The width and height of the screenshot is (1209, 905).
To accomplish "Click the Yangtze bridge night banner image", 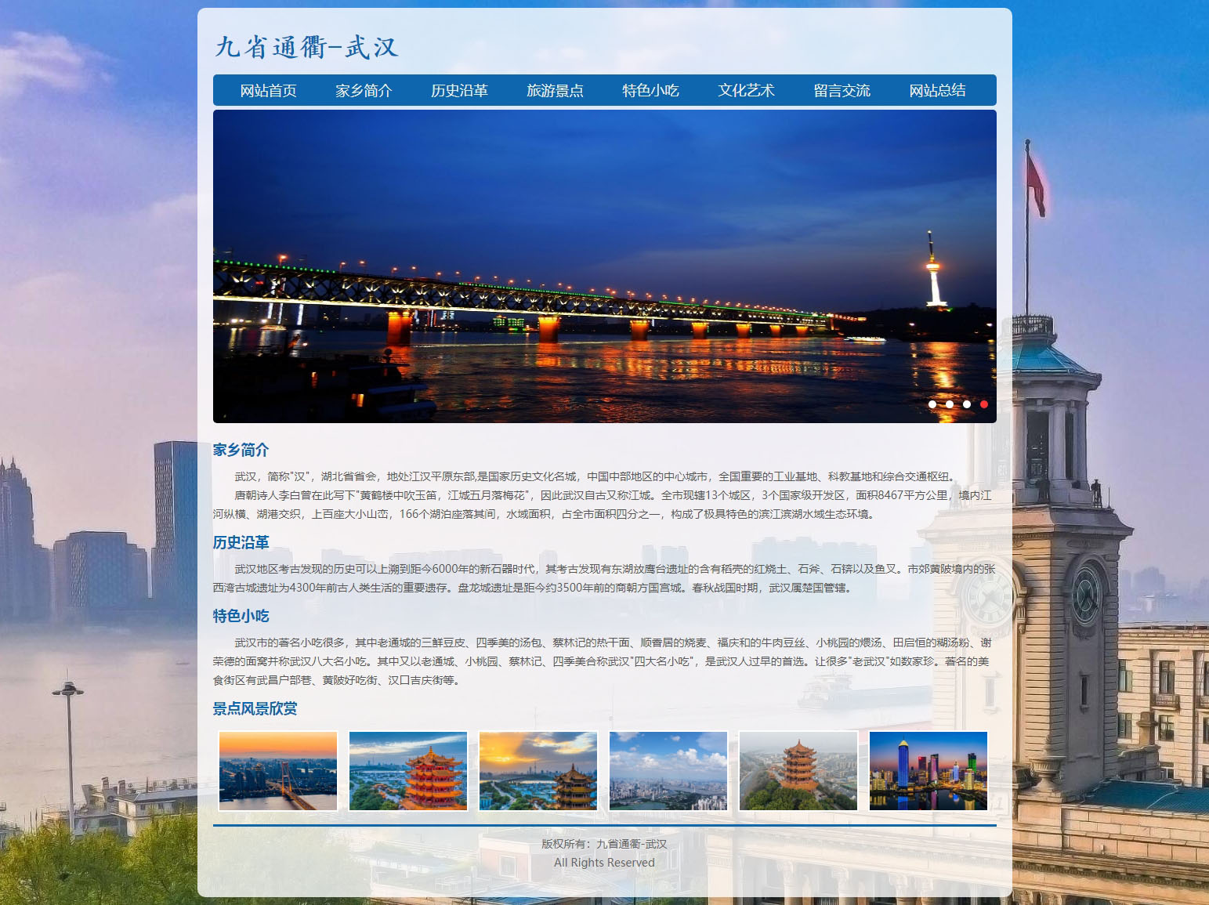I will pos(604,266).
